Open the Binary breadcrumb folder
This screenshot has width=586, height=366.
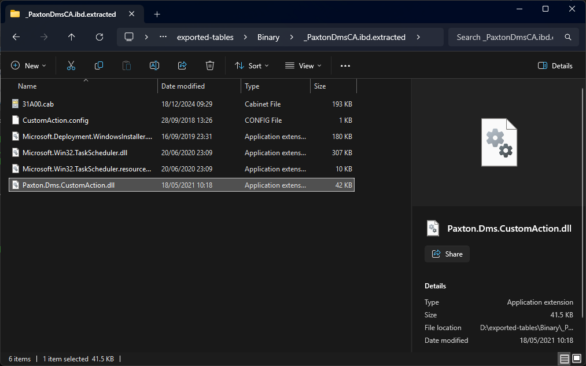pos(268,37)
